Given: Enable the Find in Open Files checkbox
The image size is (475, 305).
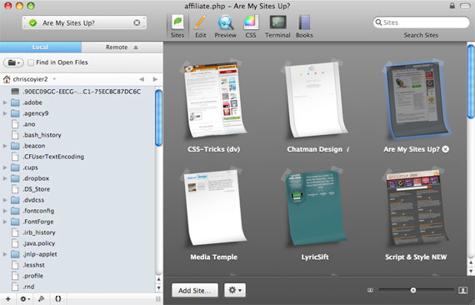Looking at the screenshot, I should (x=31, y=62).
